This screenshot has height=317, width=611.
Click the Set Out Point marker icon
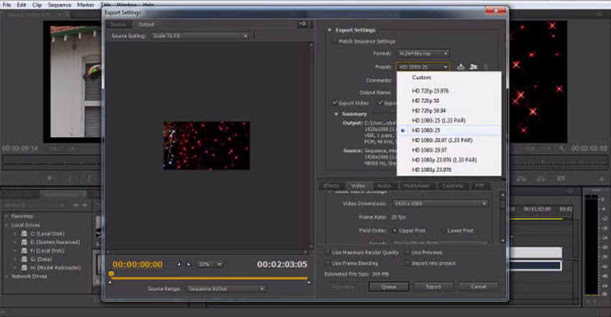pos(188,264)
